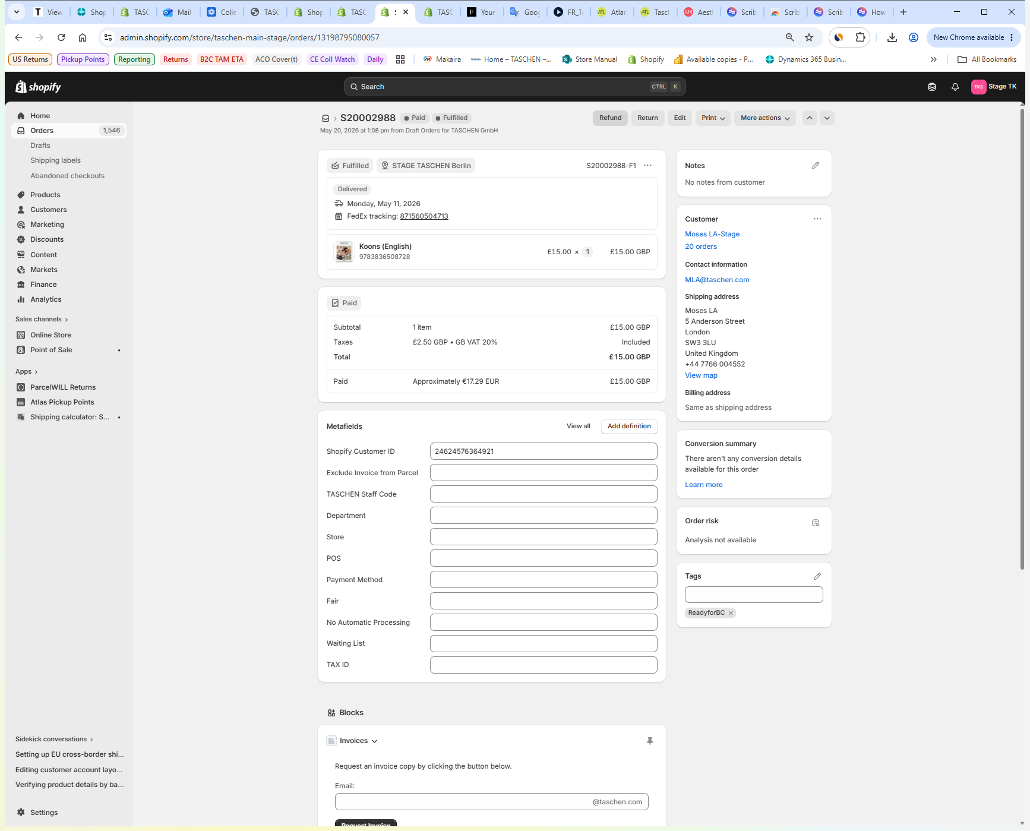Viewport: 1030px width, 831px height.
Task: Click the Edit order button
Action: point(680,118)
